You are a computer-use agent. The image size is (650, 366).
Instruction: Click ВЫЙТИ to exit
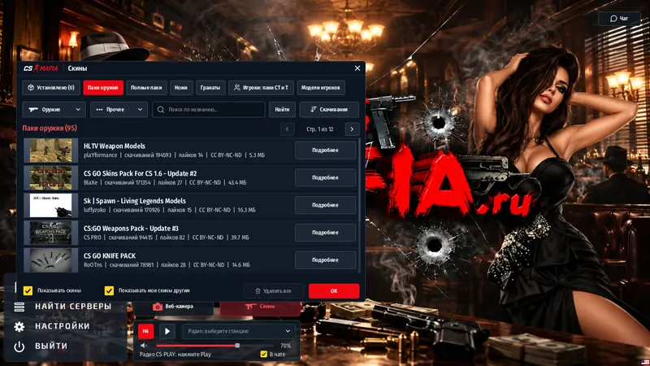click(51, 346)
